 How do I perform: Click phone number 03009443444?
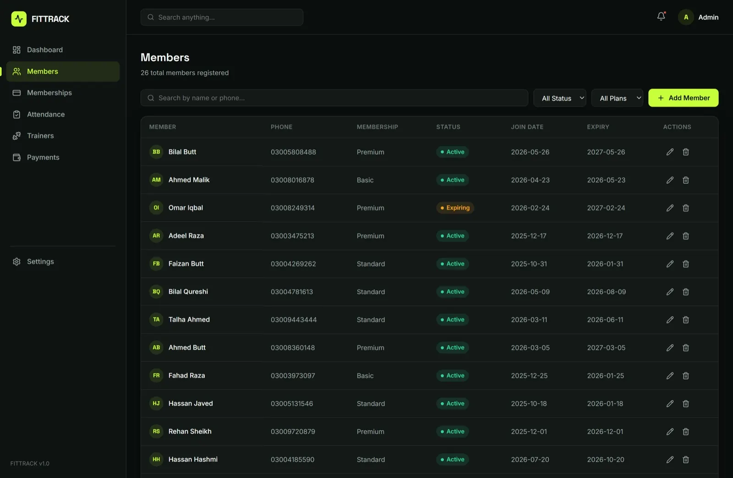[294, 320]
